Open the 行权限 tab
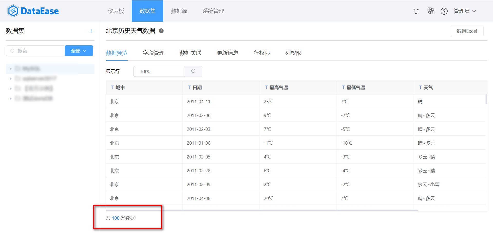 coord(262,53)
